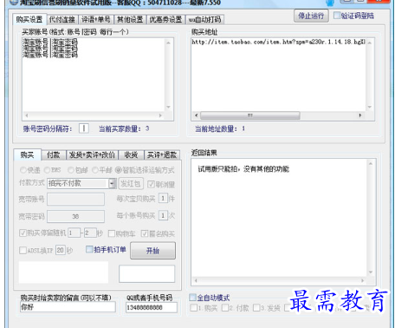Select the 包邮 radio button

[71, 170]
